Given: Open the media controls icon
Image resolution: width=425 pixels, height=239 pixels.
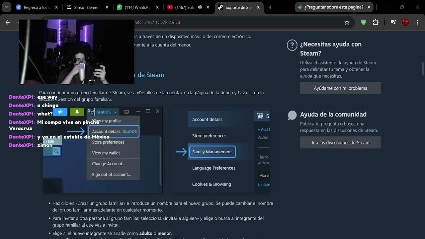Looking at the screenshot, I should click(393, 22).
